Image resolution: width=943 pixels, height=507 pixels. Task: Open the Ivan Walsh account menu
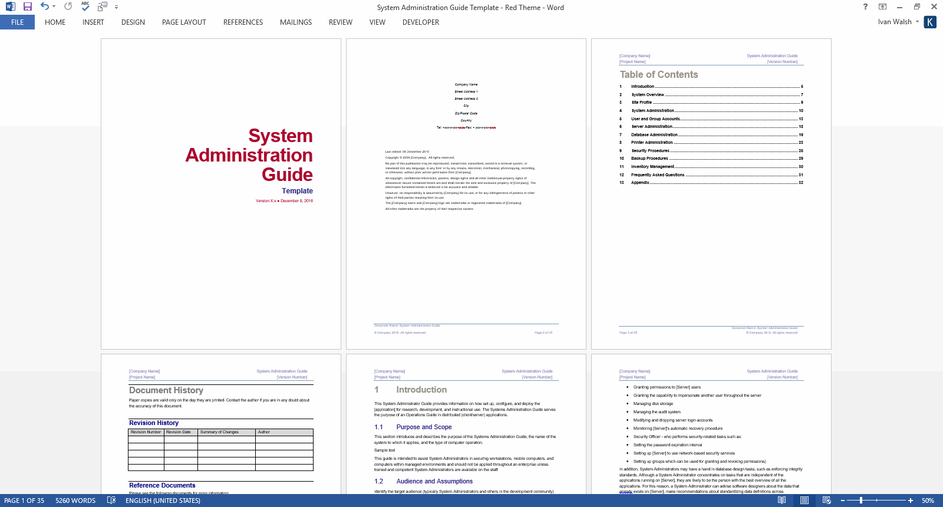click(898, 22)
